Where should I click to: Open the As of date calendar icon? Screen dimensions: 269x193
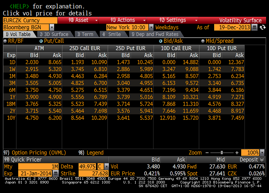254,27
